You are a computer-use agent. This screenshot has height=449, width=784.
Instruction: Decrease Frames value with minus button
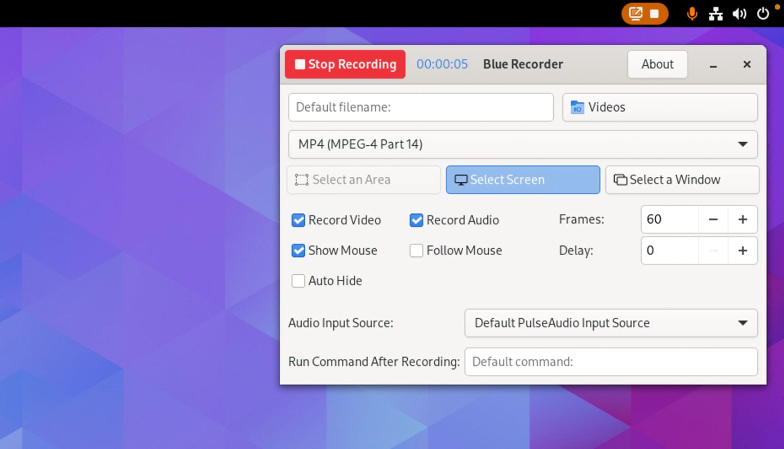pyautogui.click(x=713, y=219)
